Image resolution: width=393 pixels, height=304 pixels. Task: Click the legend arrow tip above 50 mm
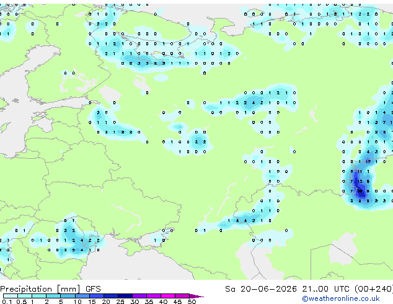click(196, 297)
